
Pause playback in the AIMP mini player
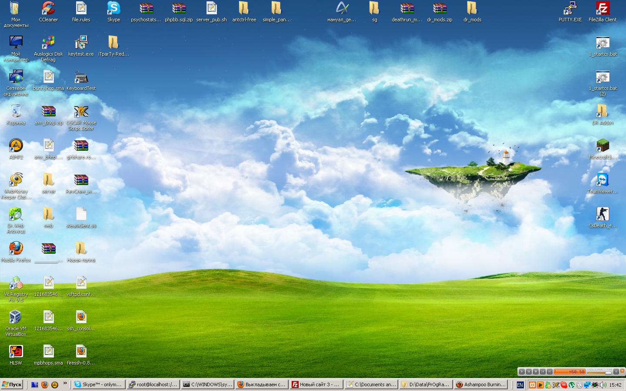point(529,372)
